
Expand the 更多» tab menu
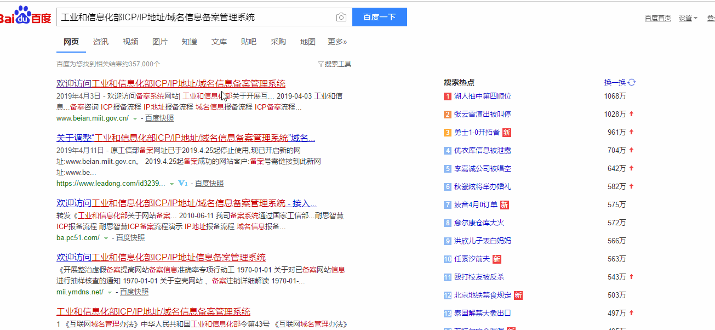337,42
